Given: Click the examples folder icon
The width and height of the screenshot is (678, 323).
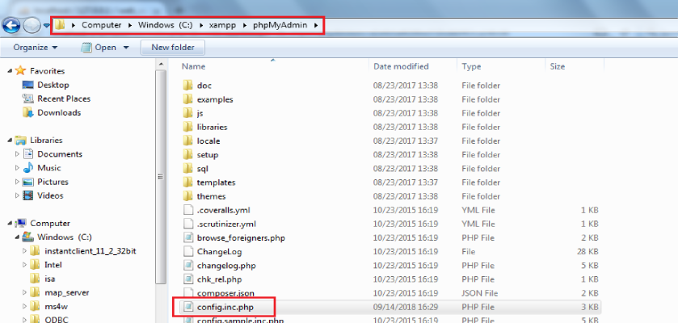Looking at the screenshot, I should point(187,99).
